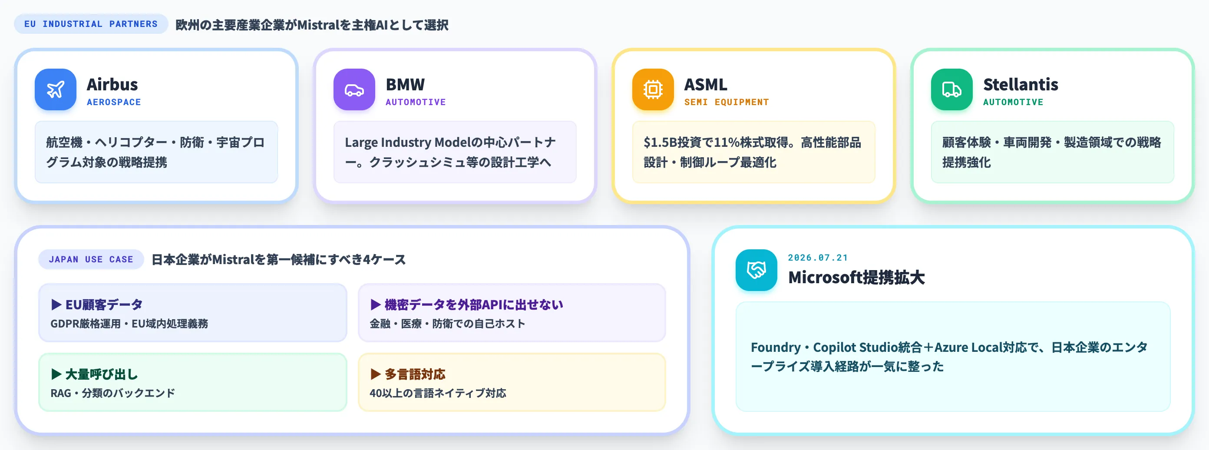
Task: Click the 多言語対応 case title
Action: click(x=415, y=374)
